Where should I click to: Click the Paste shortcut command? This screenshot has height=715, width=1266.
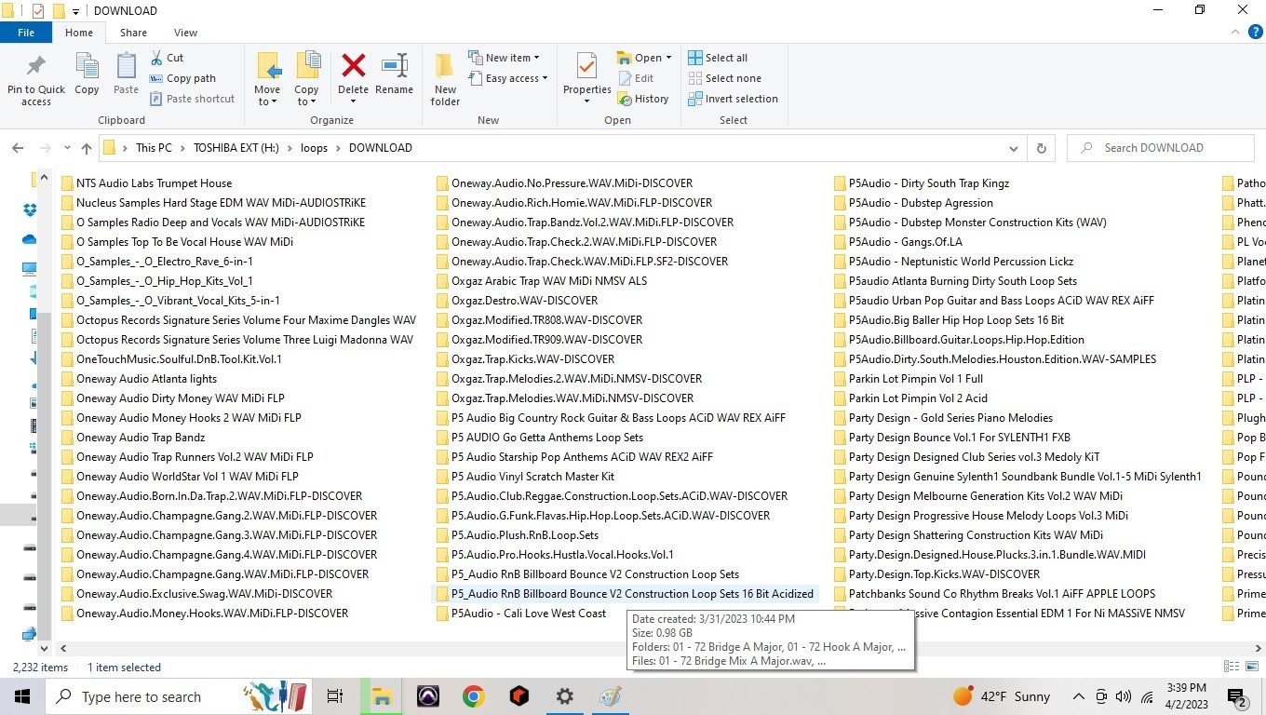click(191, 99)
